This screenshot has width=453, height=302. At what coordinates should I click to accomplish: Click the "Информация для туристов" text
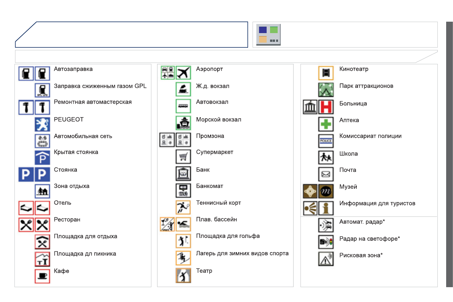click(377, 203)
